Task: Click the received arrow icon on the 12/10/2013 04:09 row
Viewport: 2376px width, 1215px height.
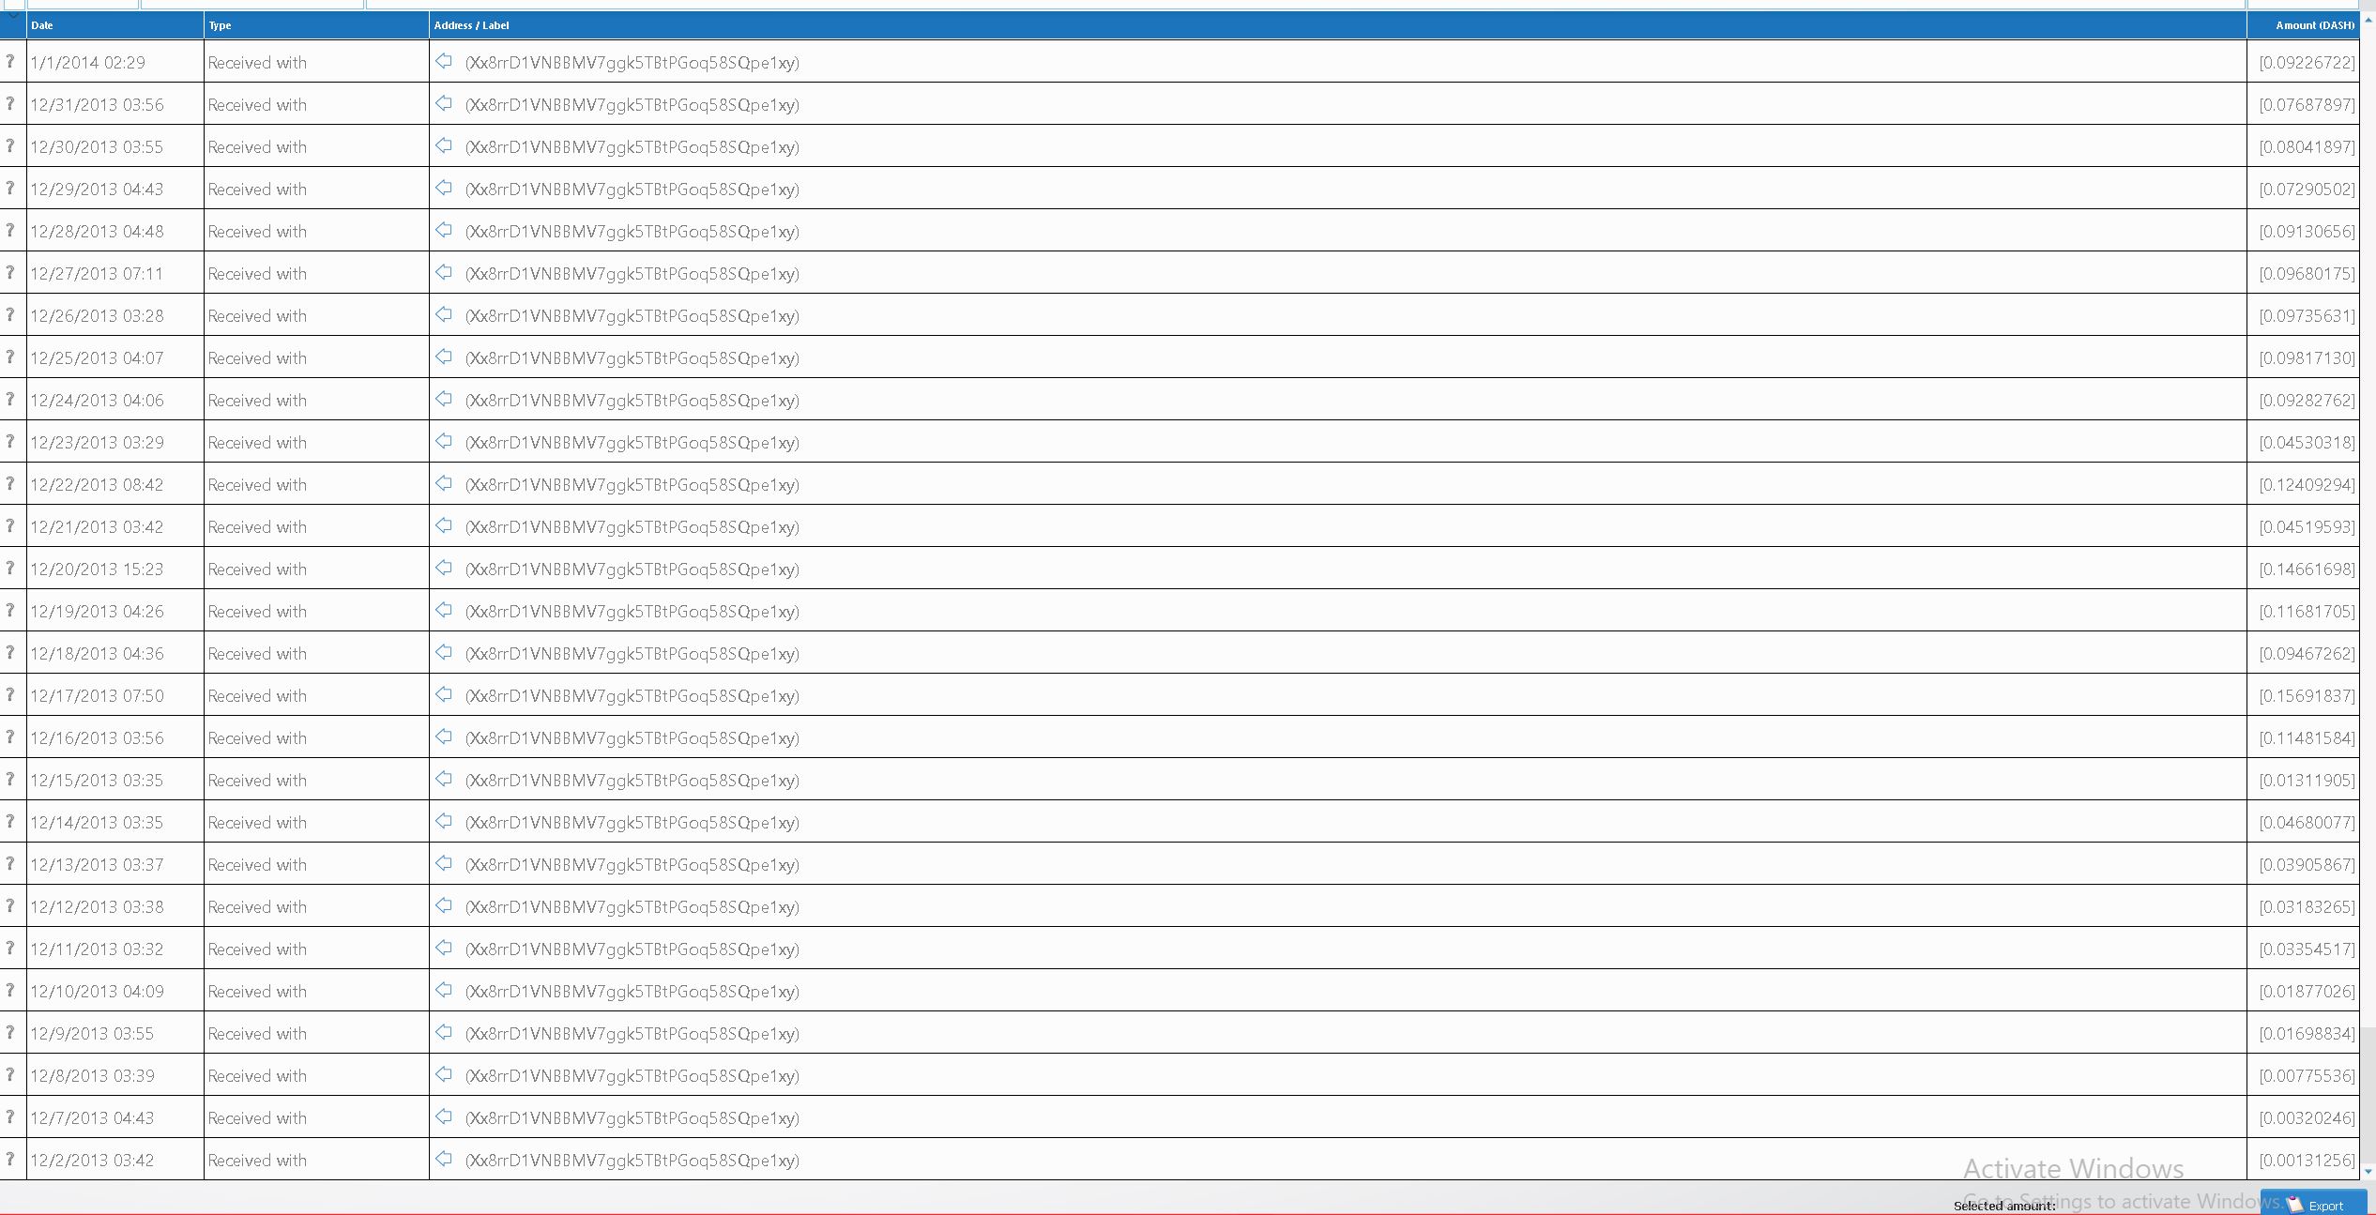Action: (444, 990)
